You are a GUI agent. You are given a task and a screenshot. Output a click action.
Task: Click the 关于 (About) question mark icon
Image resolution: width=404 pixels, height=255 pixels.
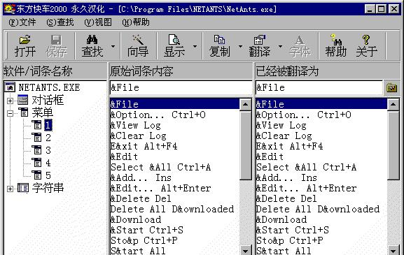tap(366, 40)
